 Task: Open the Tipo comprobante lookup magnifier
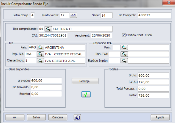coord(48,29)
